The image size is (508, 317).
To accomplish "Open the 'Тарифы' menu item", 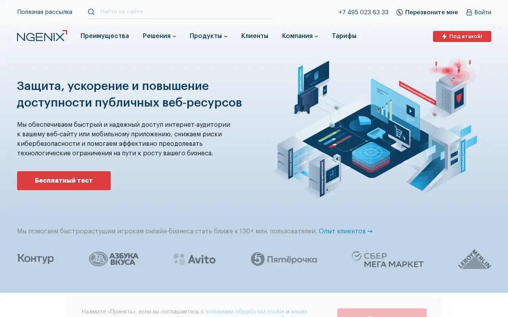I will [x=344, y=36].
